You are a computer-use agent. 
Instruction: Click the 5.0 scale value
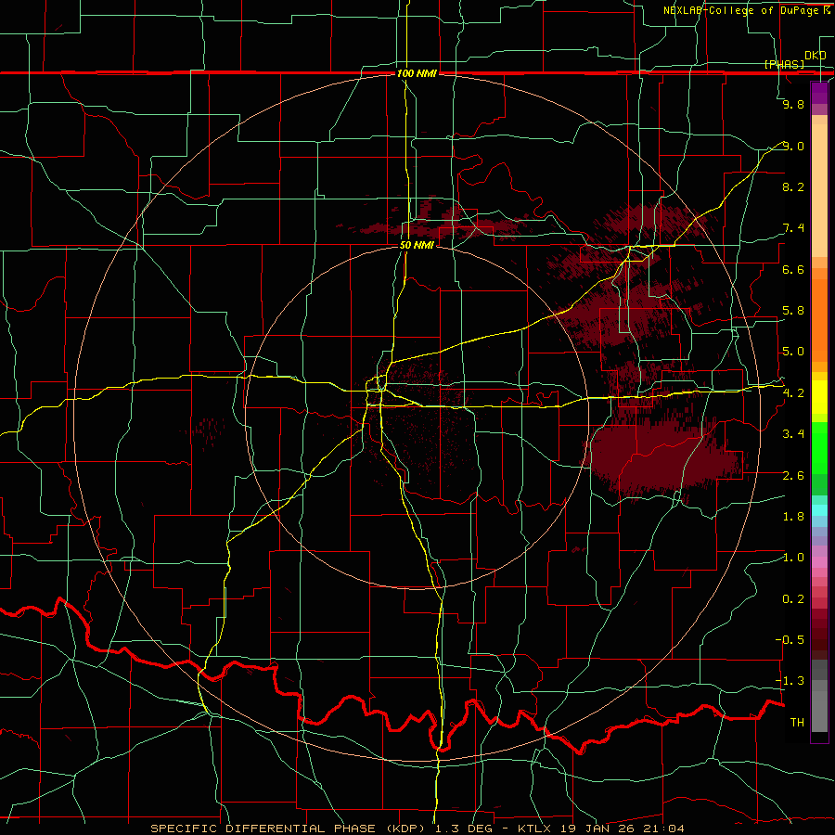[x=793, y=352]
